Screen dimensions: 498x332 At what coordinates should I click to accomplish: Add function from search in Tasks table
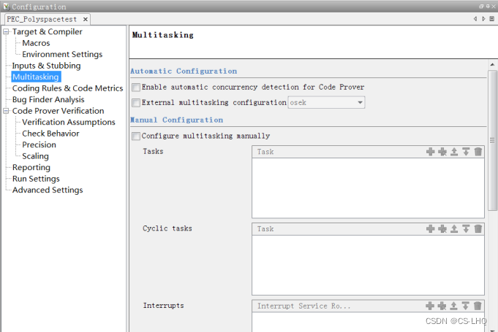point(442,152)
